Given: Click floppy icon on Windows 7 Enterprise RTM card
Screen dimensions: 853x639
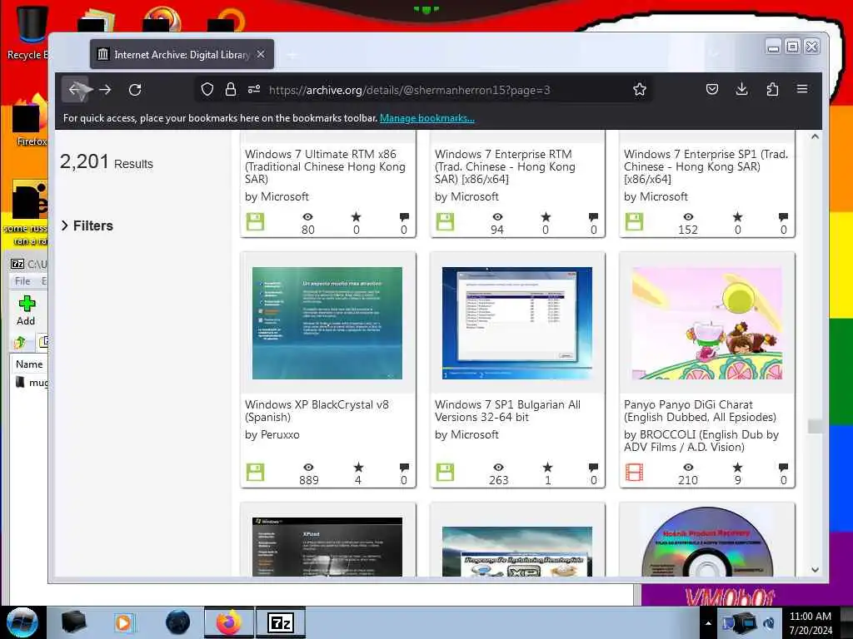Looking at the screenshot, I should click(x=445, y=221).
